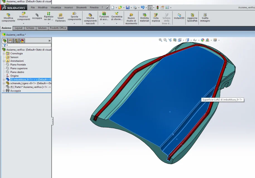Open the Strumenti menu
This screenshot has width=255, height=178.
tap(81, 8)
